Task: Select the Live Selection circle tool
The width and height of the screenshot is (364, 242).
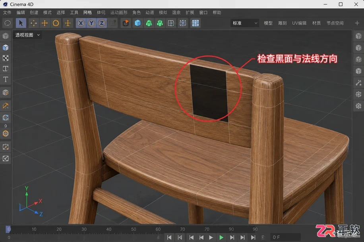Action: click(8, 23)
